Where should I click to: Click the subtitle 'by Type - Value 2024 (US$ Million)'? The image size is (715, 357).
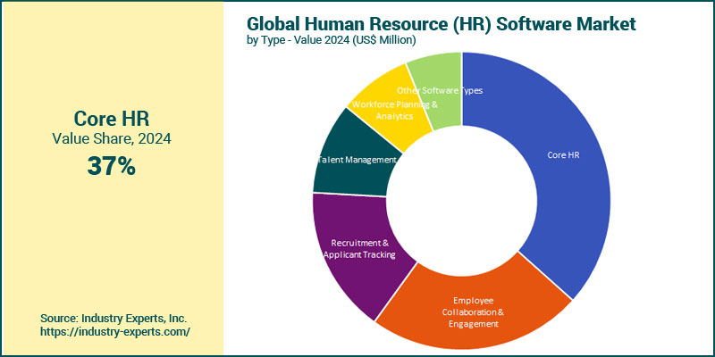coord(331,40)
